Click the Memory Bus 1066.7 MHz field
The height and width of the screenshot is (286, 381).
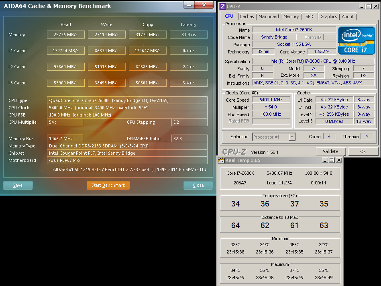click(65, 138)
